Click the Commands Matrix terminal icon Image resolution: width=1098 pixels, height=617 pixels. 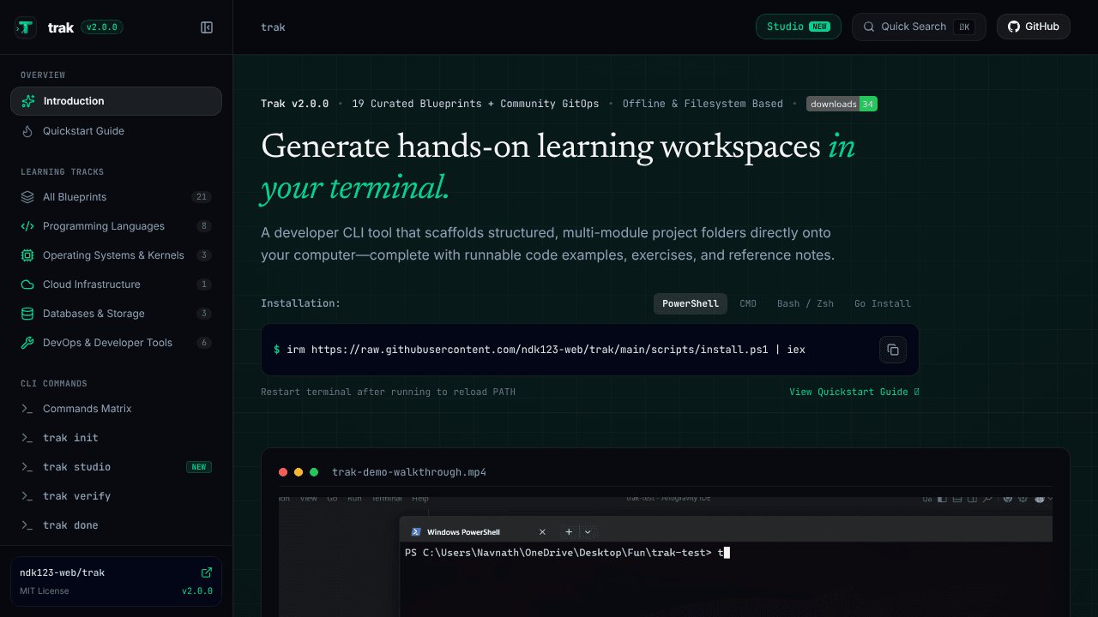pyautogui.click(x=27, y=409)
